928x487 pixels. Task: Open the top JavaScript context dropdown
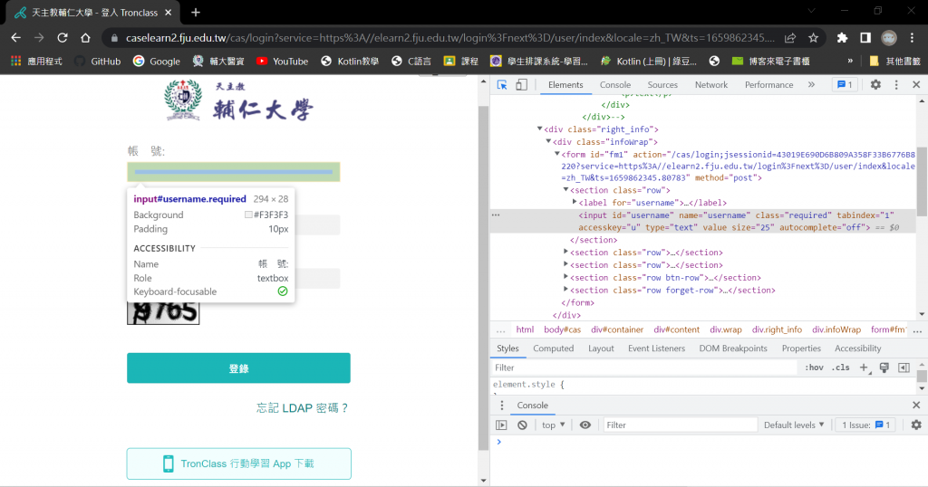(554, 425)
